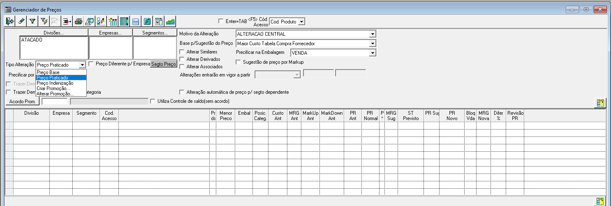Click the plain funnel filter icon
611x206 pixels.
pyautogui.click(x=32, y=21)
